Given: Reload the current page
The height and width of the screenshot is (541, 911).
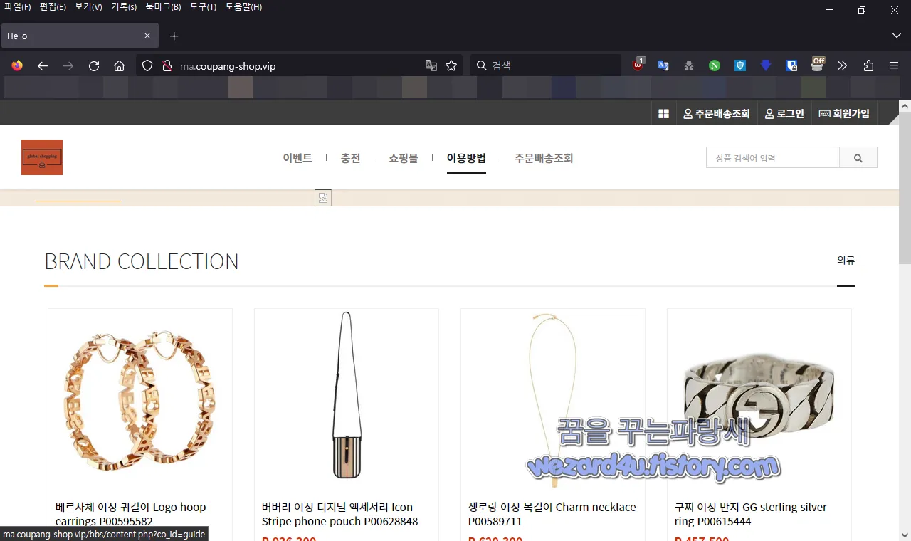Looking at the screenshot, I should [x=94, y=65].
